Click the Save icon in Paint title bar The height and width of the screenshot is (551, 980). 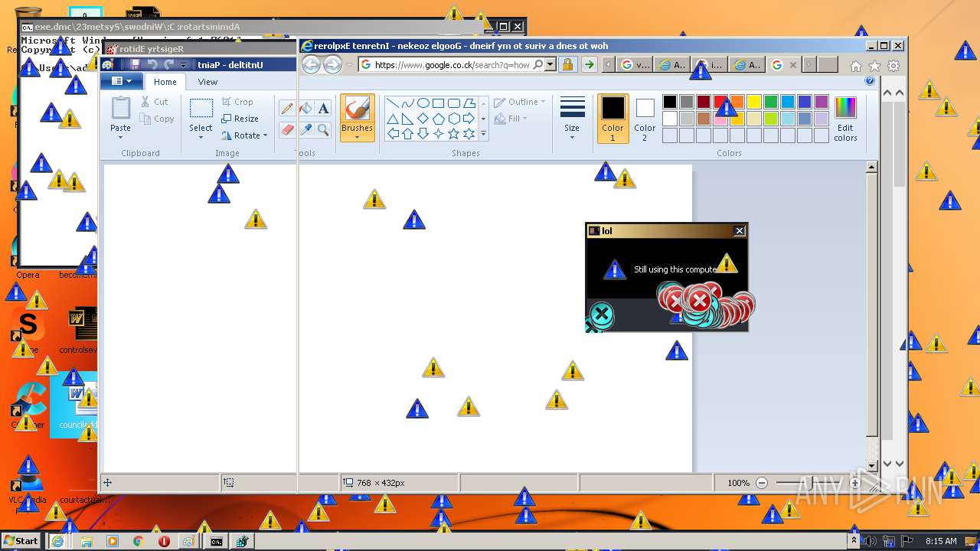coord(135,65)
